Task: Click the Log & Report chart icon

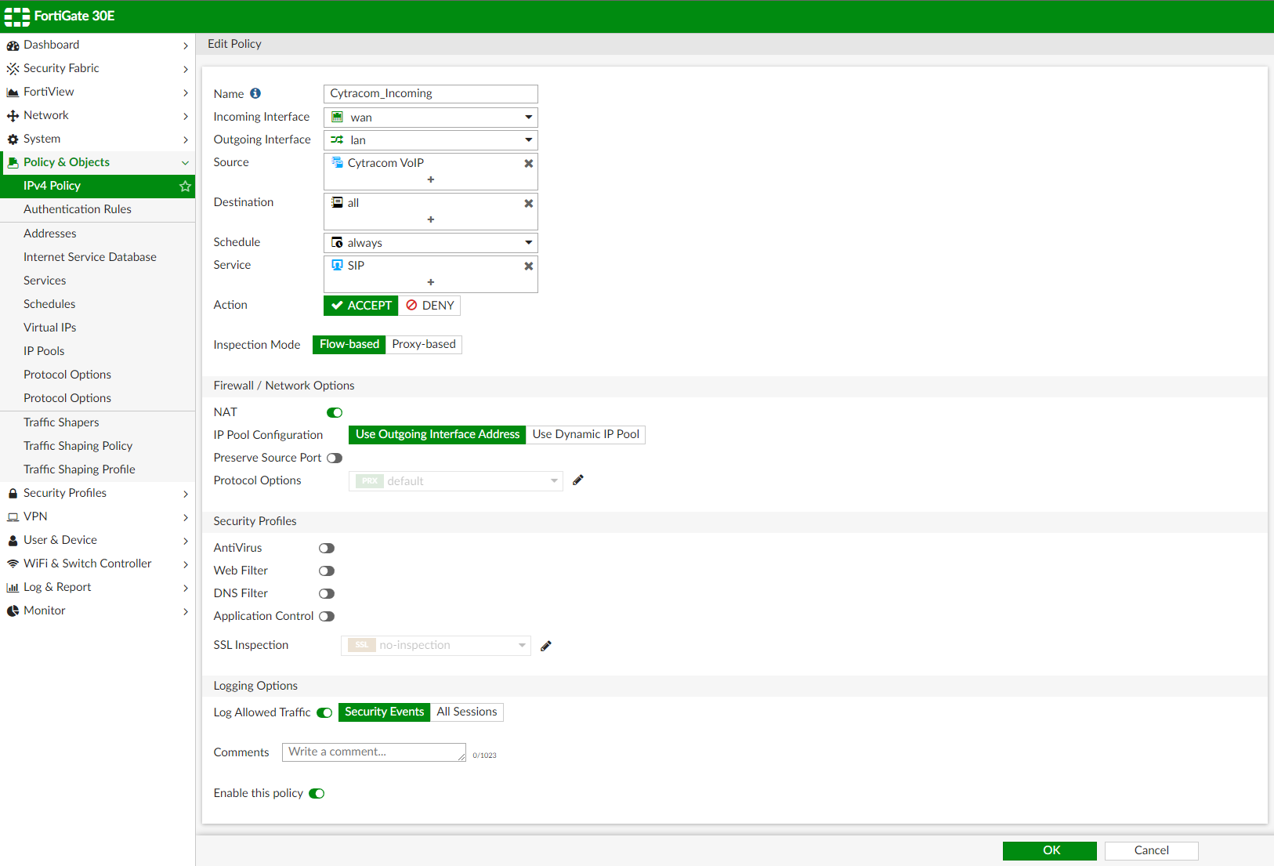Action: 13,588
